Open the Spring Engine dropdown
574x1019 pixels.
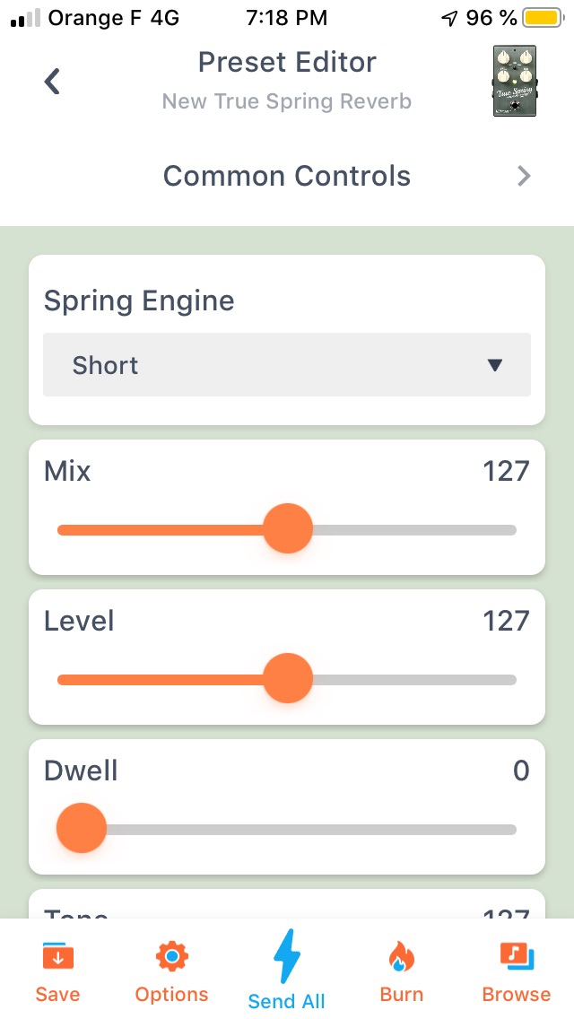[x=286, y=365]
